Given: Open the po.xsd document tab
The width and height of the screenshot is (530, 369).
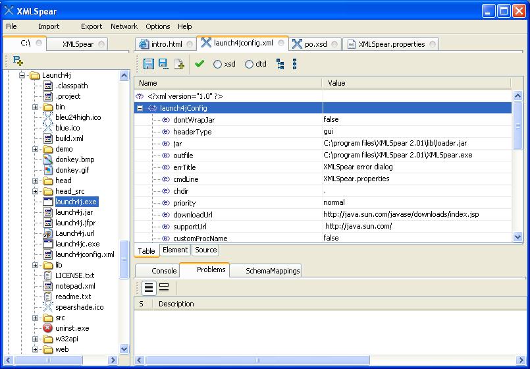Looking at the screenshot, I should pos(316,44).
